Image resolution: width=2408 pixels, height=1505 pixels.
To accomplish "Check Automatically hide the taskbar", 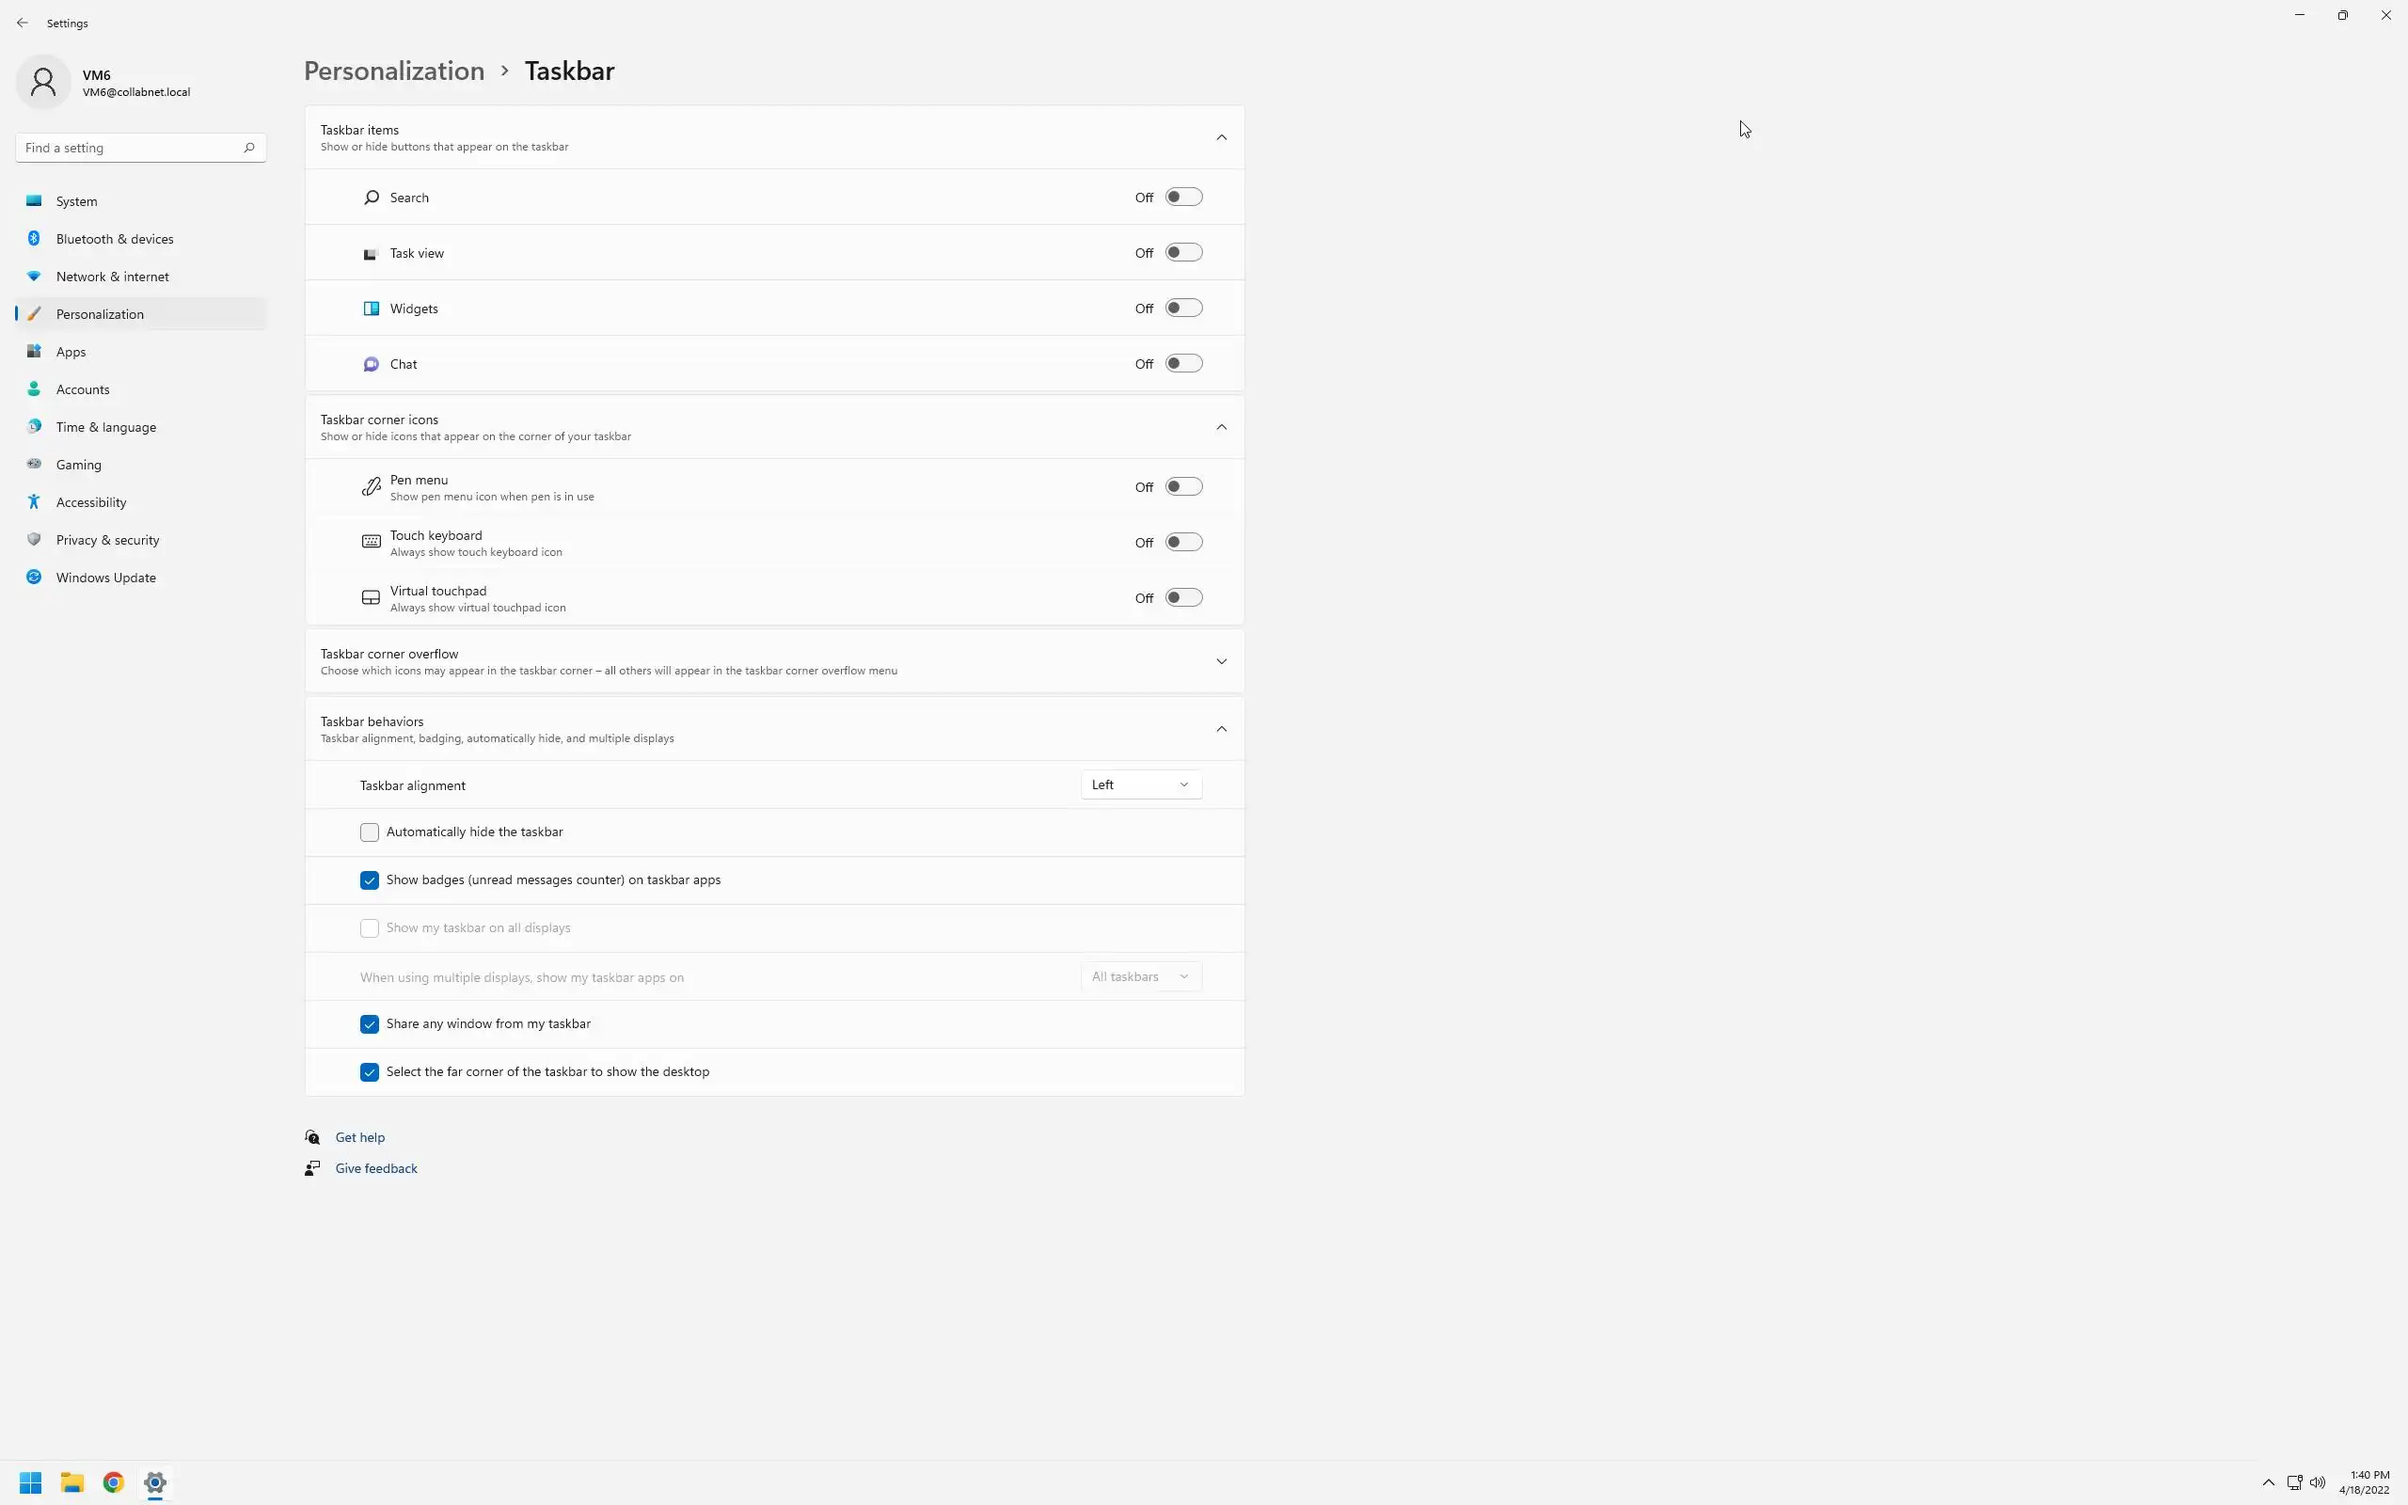I will click(x=369, y=832).
